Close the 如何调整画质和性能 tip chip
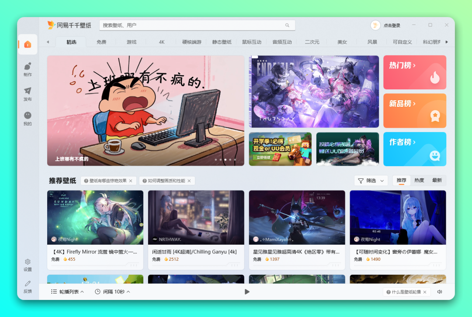 point(189,181)
